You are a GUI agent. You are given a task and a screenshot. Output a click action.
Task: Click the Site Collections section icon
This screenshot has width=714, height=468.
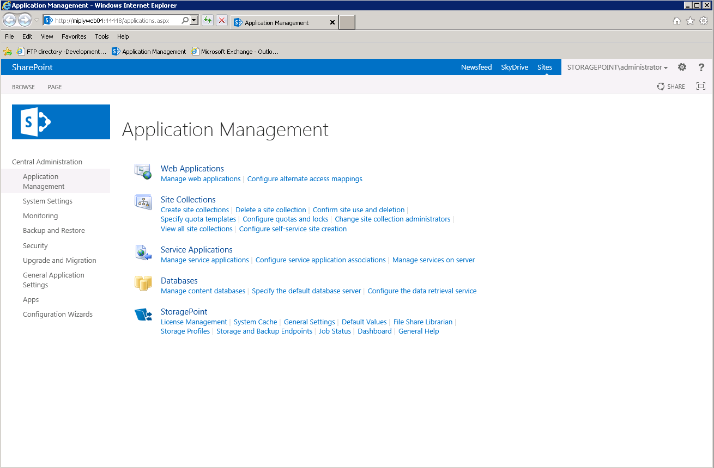(143, 202)
